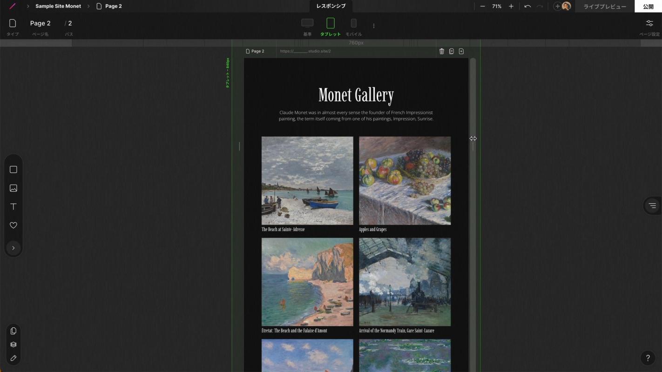Select the Arrival of the Normandy Train painting
The height and width of the screenshot is (372, 662).
[405, 282]
